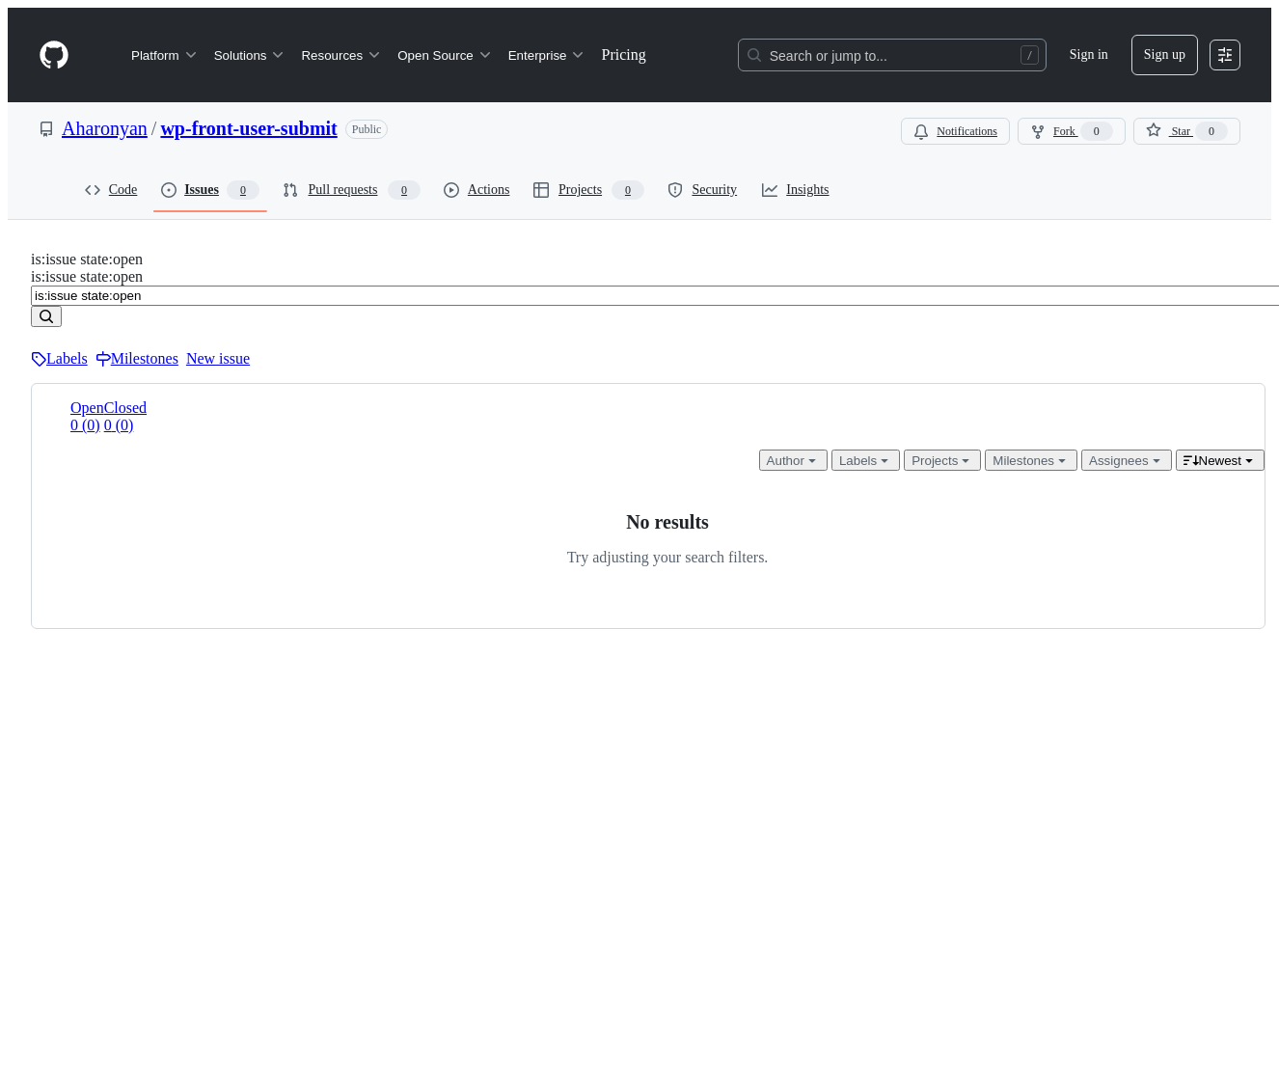Click the Star count 0 badge

pyautogui.click(x=1211, y=131)
